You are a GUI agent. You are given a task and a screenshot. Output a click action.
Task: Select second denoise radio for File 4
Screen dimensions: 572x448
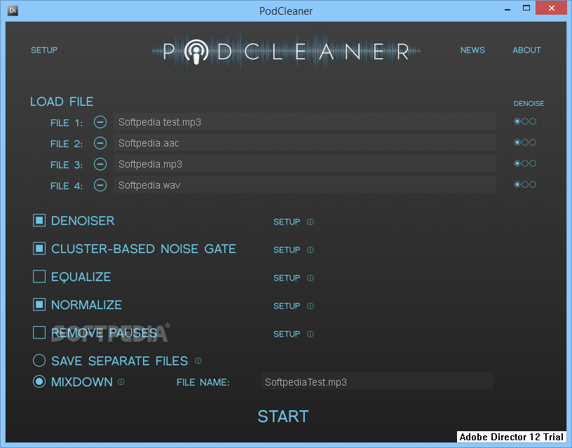(x=525, y=184)
